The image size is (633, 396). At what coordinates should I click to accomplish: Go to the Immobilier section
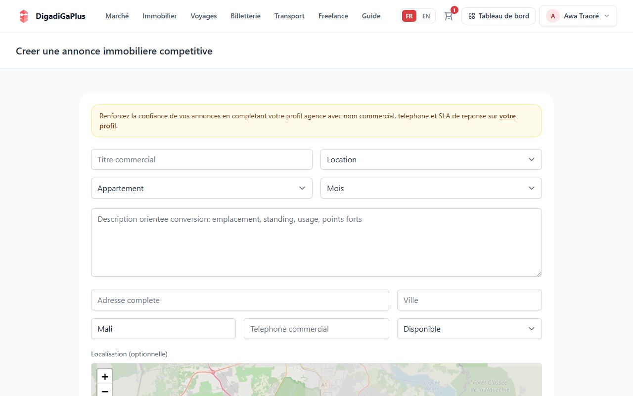click(x=160, y=16)
